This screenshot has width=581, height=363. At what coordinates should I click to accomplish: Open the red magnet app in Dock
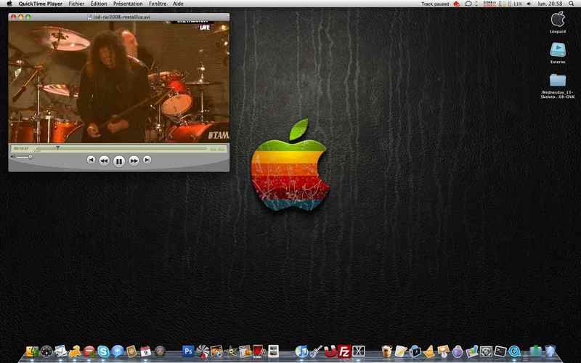[x=330, y=351]
